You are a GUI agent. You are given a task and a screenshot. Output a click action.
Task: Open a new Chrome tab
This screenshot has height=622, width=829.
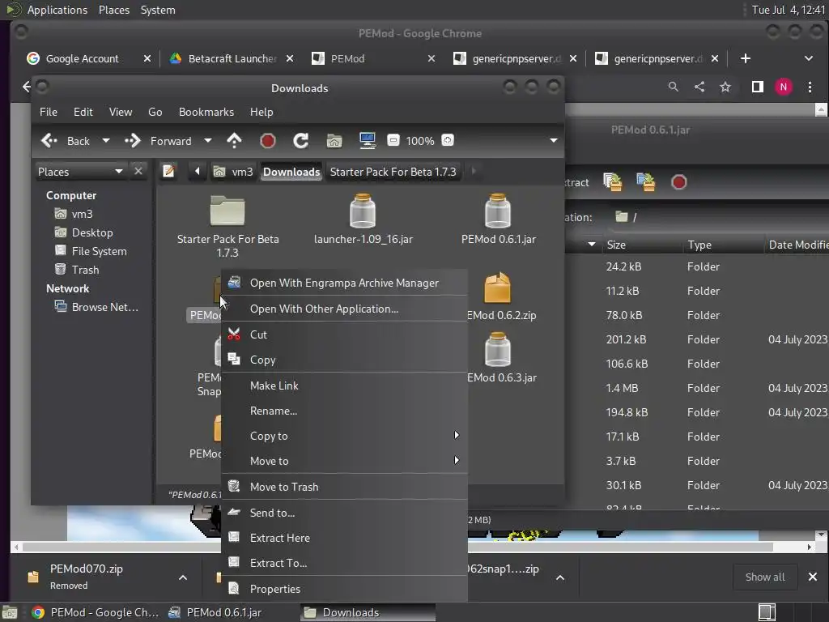[x=746, y=58]
